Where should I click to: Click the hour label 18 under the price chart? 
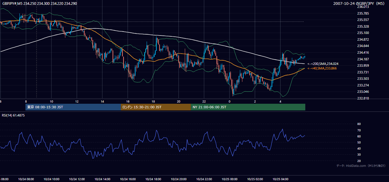click(x=153, y=101)
